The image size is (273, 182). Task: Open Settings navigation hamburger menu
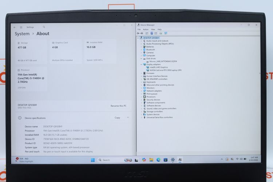click(x=21, y=27)
